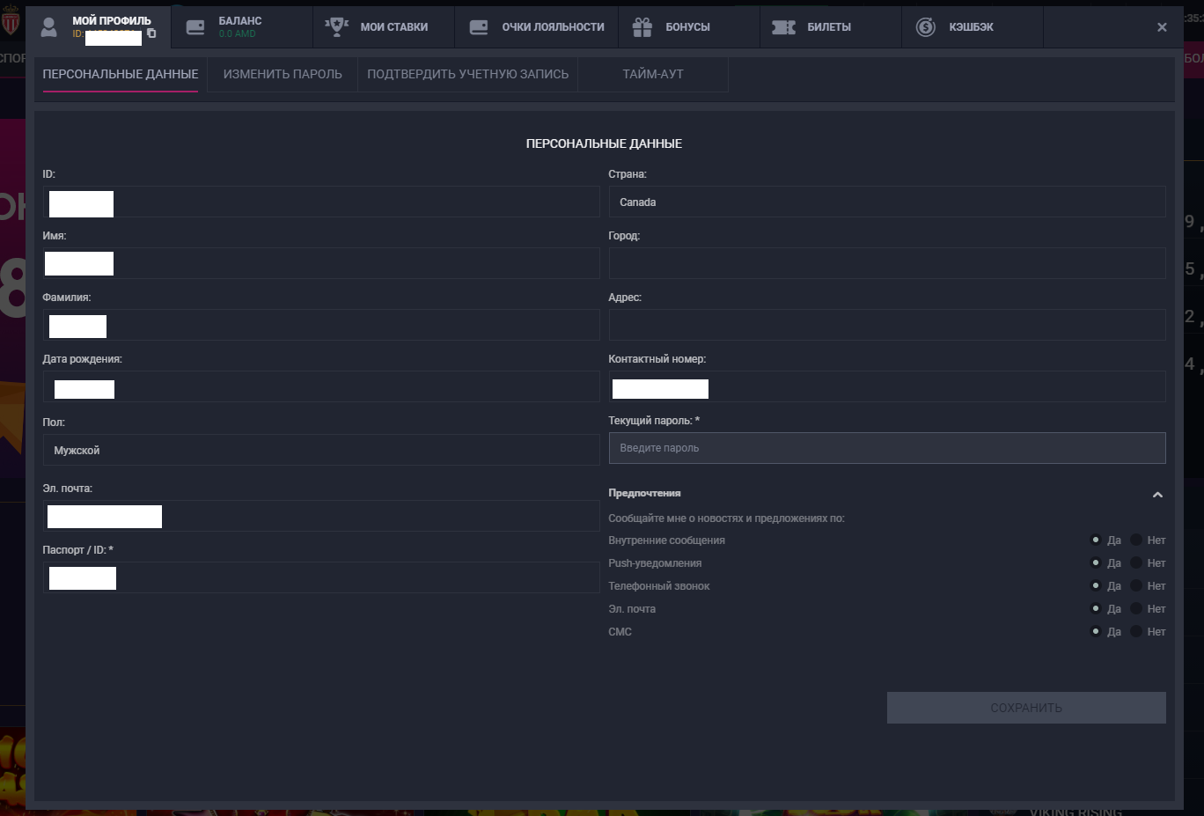
Task: Click the СОХРАНИТЬ button
Action: coord(1026,708)
